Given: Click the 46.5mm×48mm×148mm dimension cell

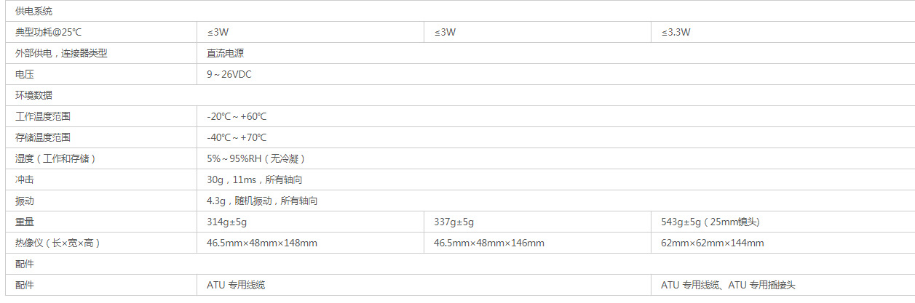Looking at the screenshot, I should click(x=311, y=243).
